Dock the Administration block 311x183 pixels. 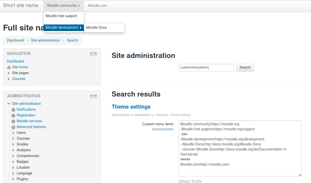95,96
